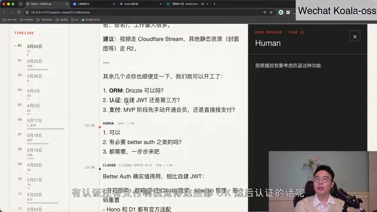Select timeline entry 5月18日
Viewport: 377px width, 212px height.
(34, 135)
